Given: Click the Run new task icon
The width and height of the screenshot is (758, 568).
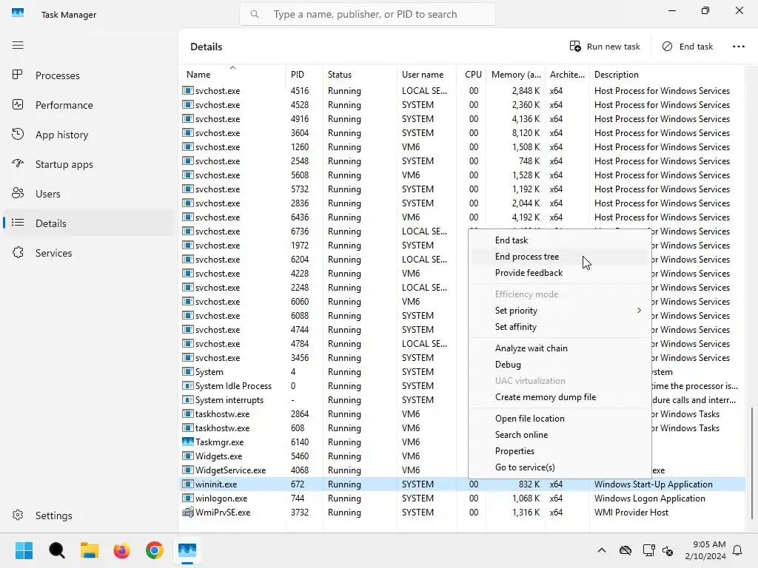Looking at the screenshot, I should click(x=575, y=47).
